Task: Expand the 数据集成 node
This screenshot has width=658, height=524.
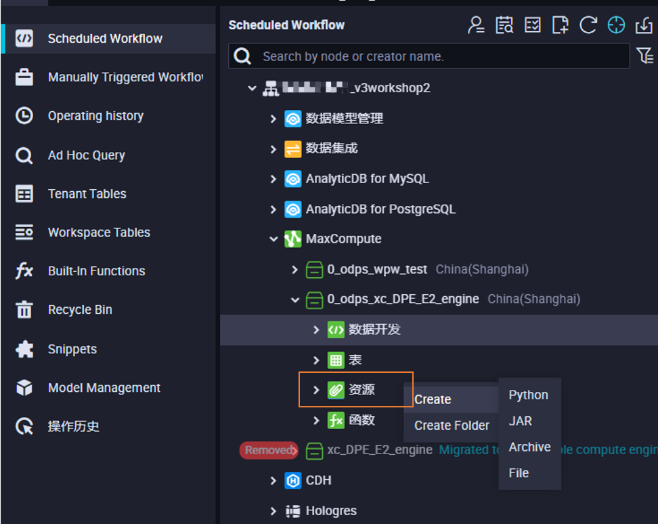Action: tap(273, 149)
